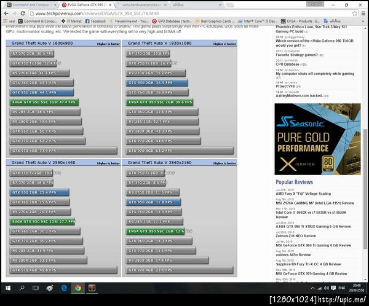Change the ENG input language indicator

(342, 288)
